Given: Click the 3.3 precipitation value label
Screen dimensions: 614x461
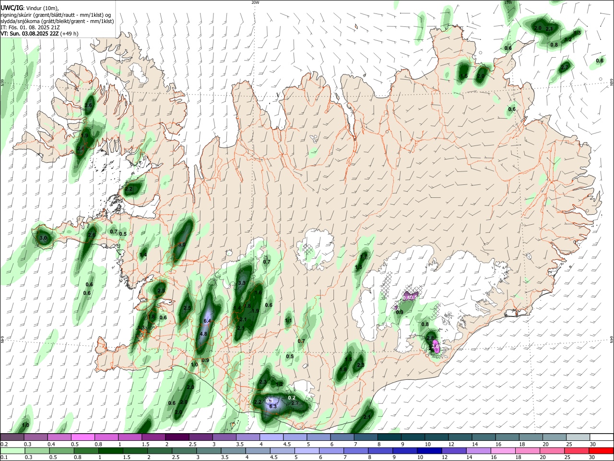Looking at the screenshot, I should (242, 283).
